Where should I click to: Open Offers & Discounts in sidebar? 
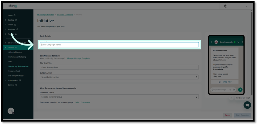(x=15, y=52)
